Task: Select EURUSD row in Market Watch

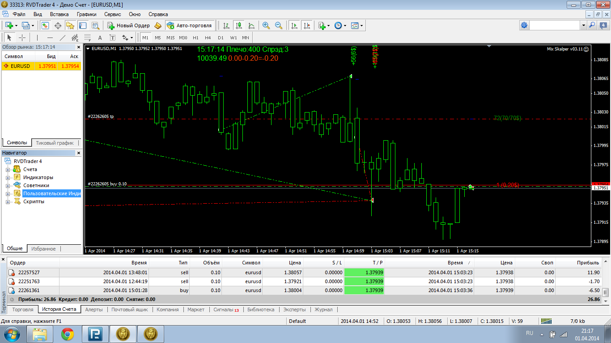Action: click(42, 66)
